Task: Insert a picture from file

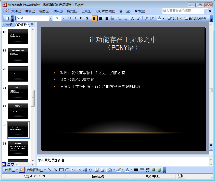Action: click(103, 170)
